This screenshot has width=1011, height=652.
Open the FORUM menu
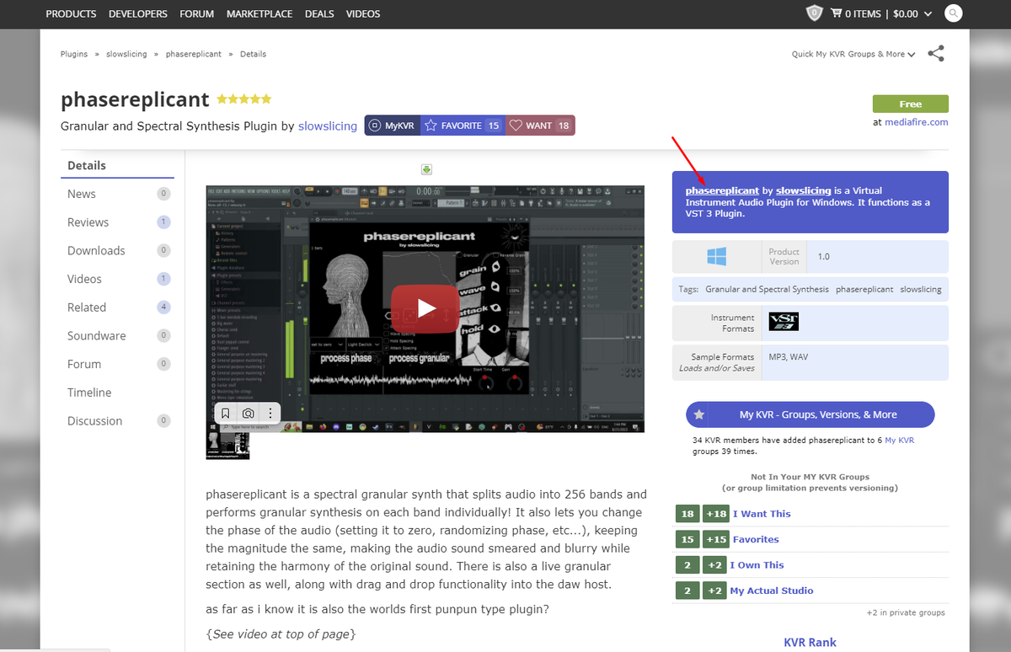(x=196, y=13)
